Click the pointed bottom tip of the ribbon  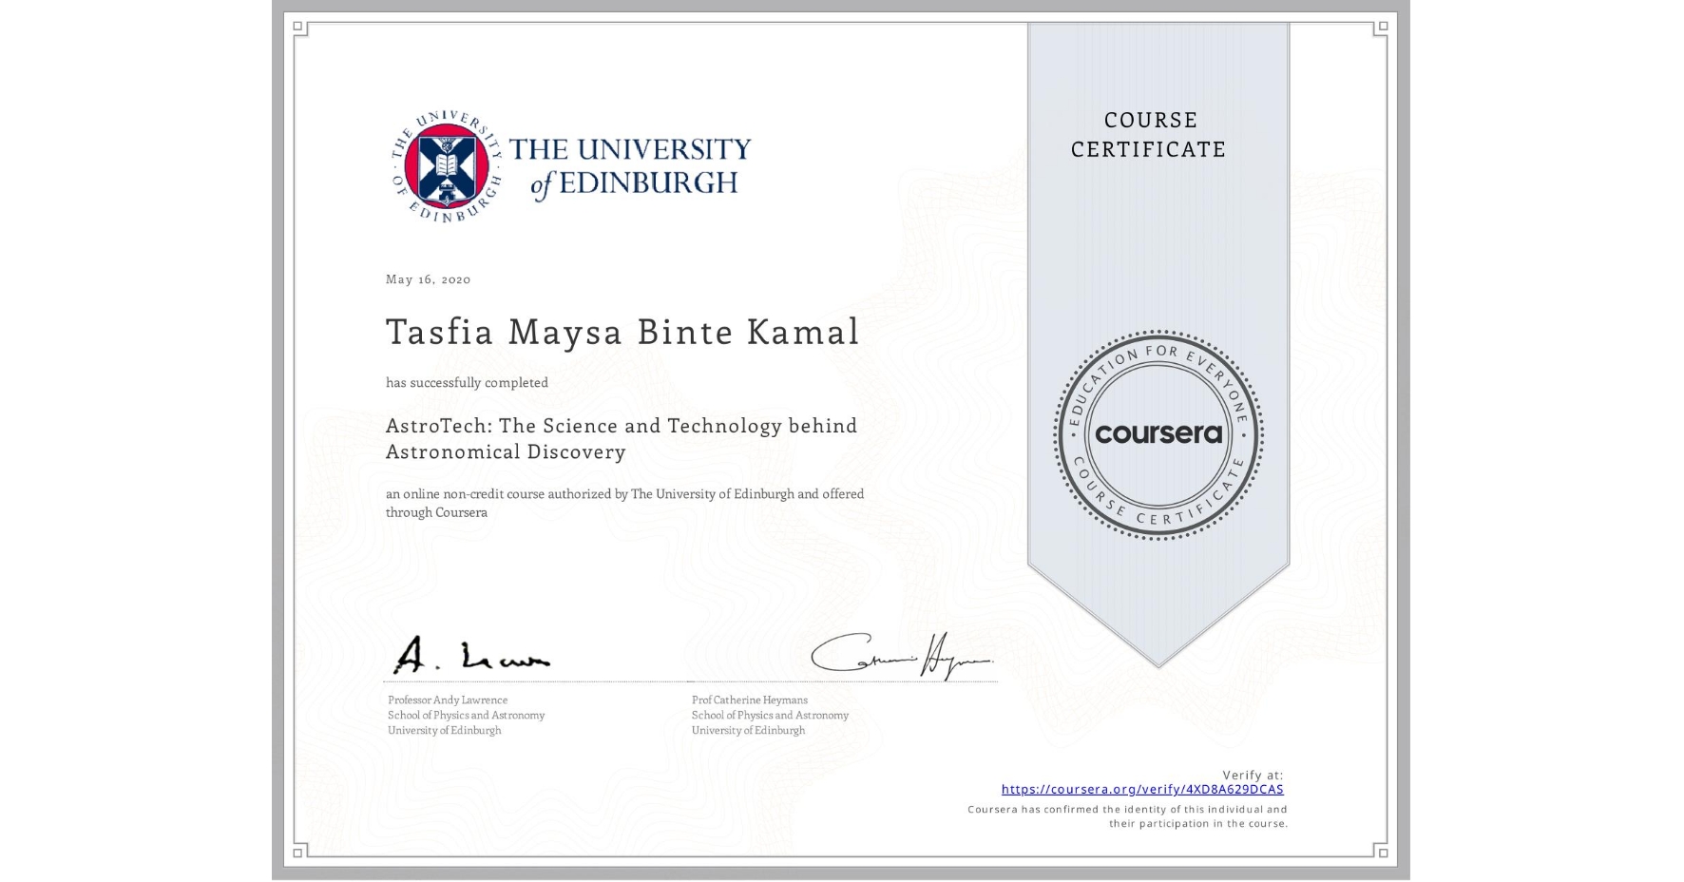1158,661
